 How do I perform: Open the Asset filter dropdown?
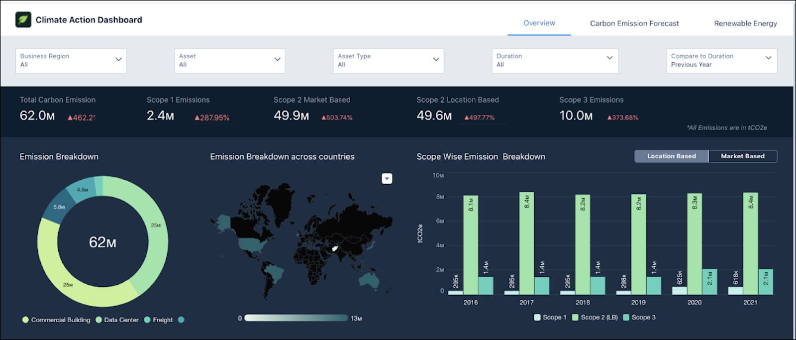pyautogui.click(x=229, y=61)
